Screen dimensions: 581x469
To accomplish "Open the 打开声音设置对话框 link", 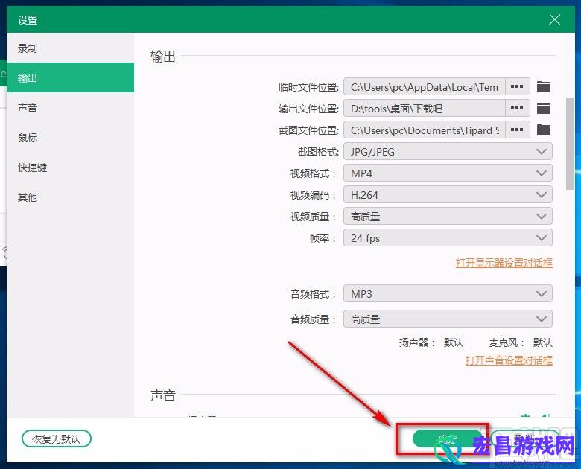I will tap(509, 360).
